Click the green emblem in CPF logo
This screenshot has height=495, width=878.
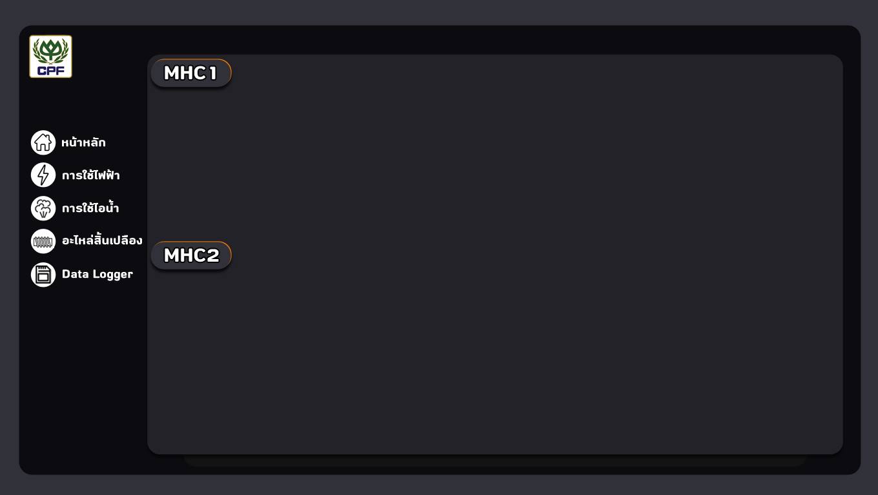50,50
